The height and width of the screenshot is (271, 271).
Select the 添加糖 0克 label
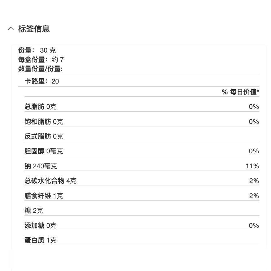click(x=40, y=226)
